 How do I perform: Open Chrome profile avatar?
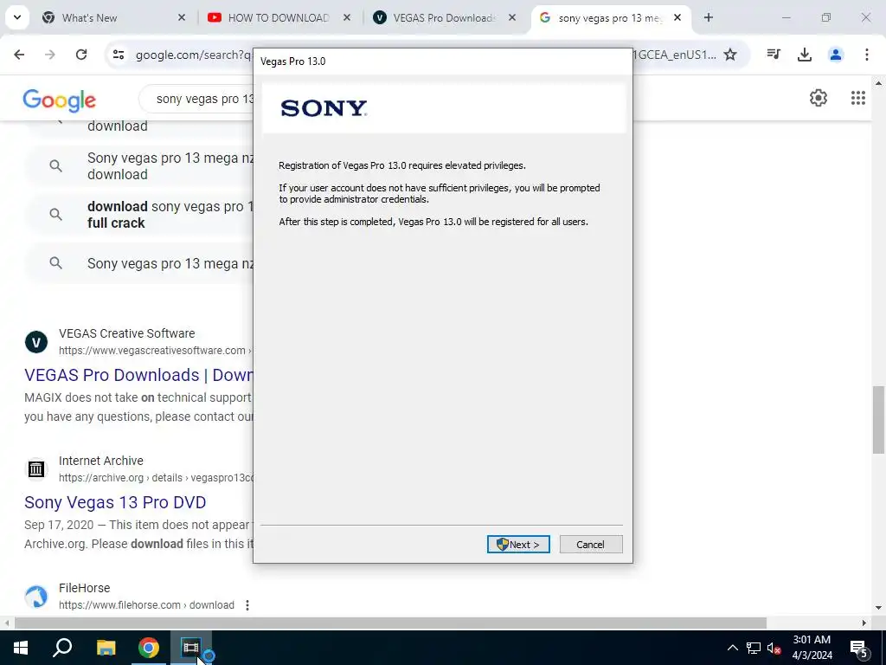click(836, 55)
